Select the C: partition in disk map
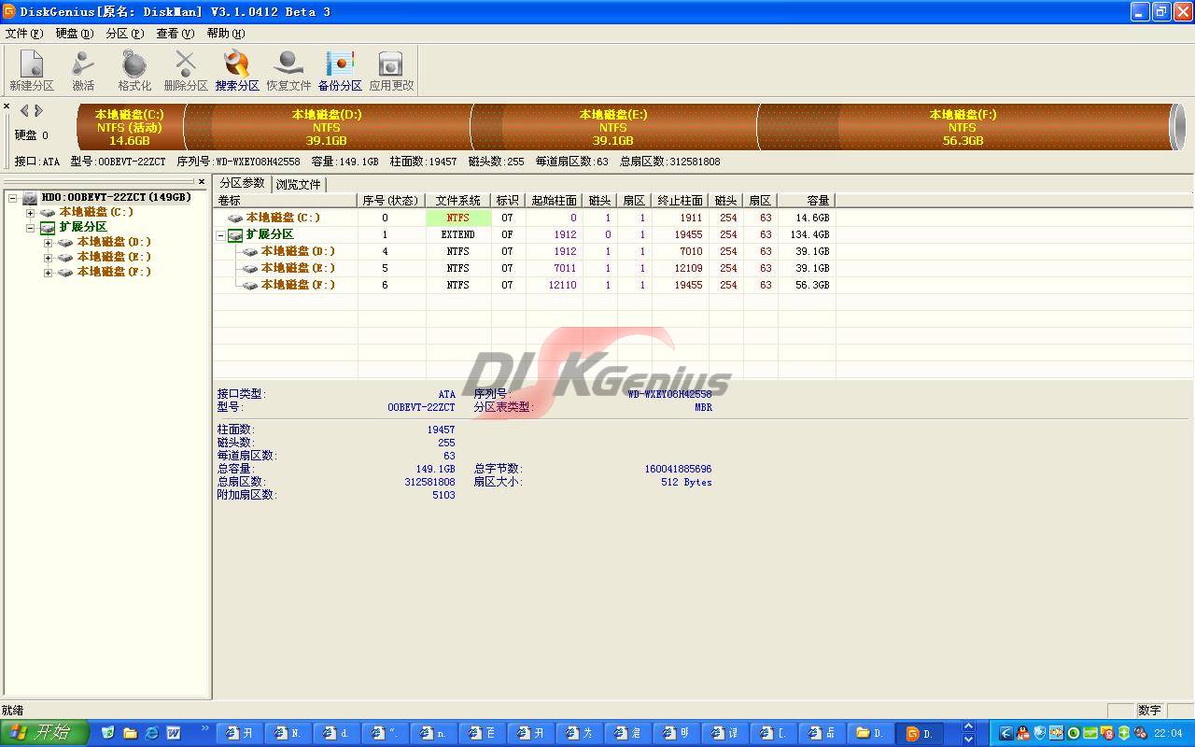The height and width of the screenshot is (747, 1195). click(130, 127)
